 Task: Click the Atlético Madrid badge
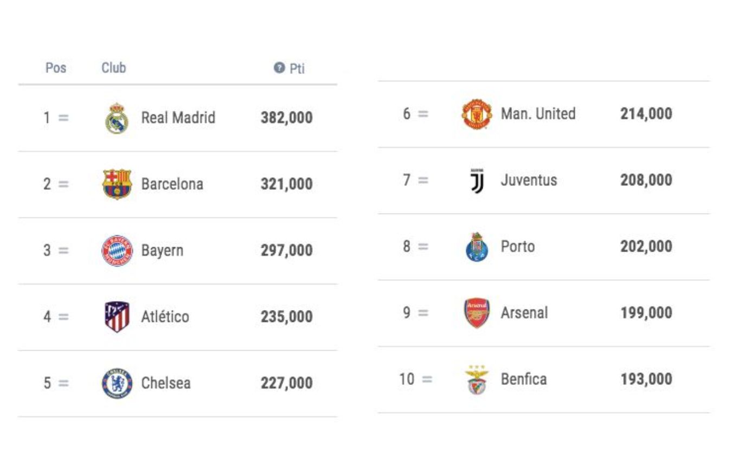[117, 317]
